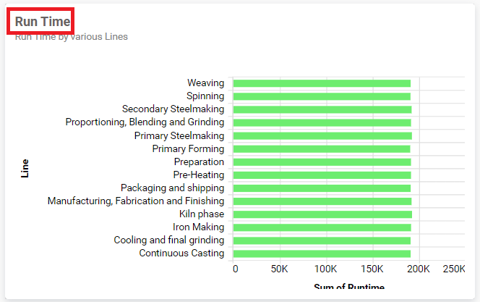Select the Pre-Heating bar
Image resolution: width=480 pixels, height=302 pixels.
coord(322,175)
